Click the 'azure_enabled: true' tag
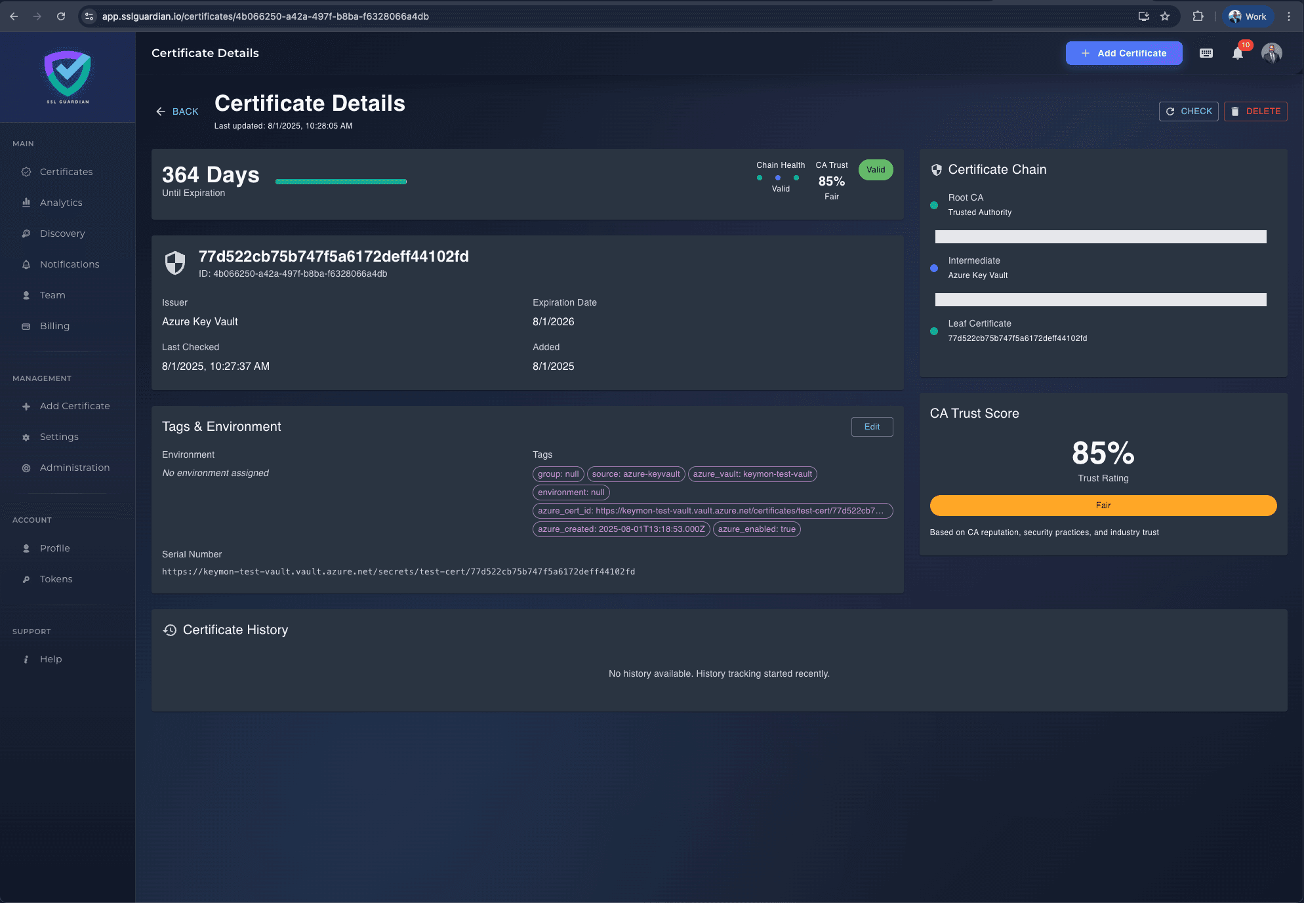This screenshot has height=903, width=1304. click(x=756, y=529)
